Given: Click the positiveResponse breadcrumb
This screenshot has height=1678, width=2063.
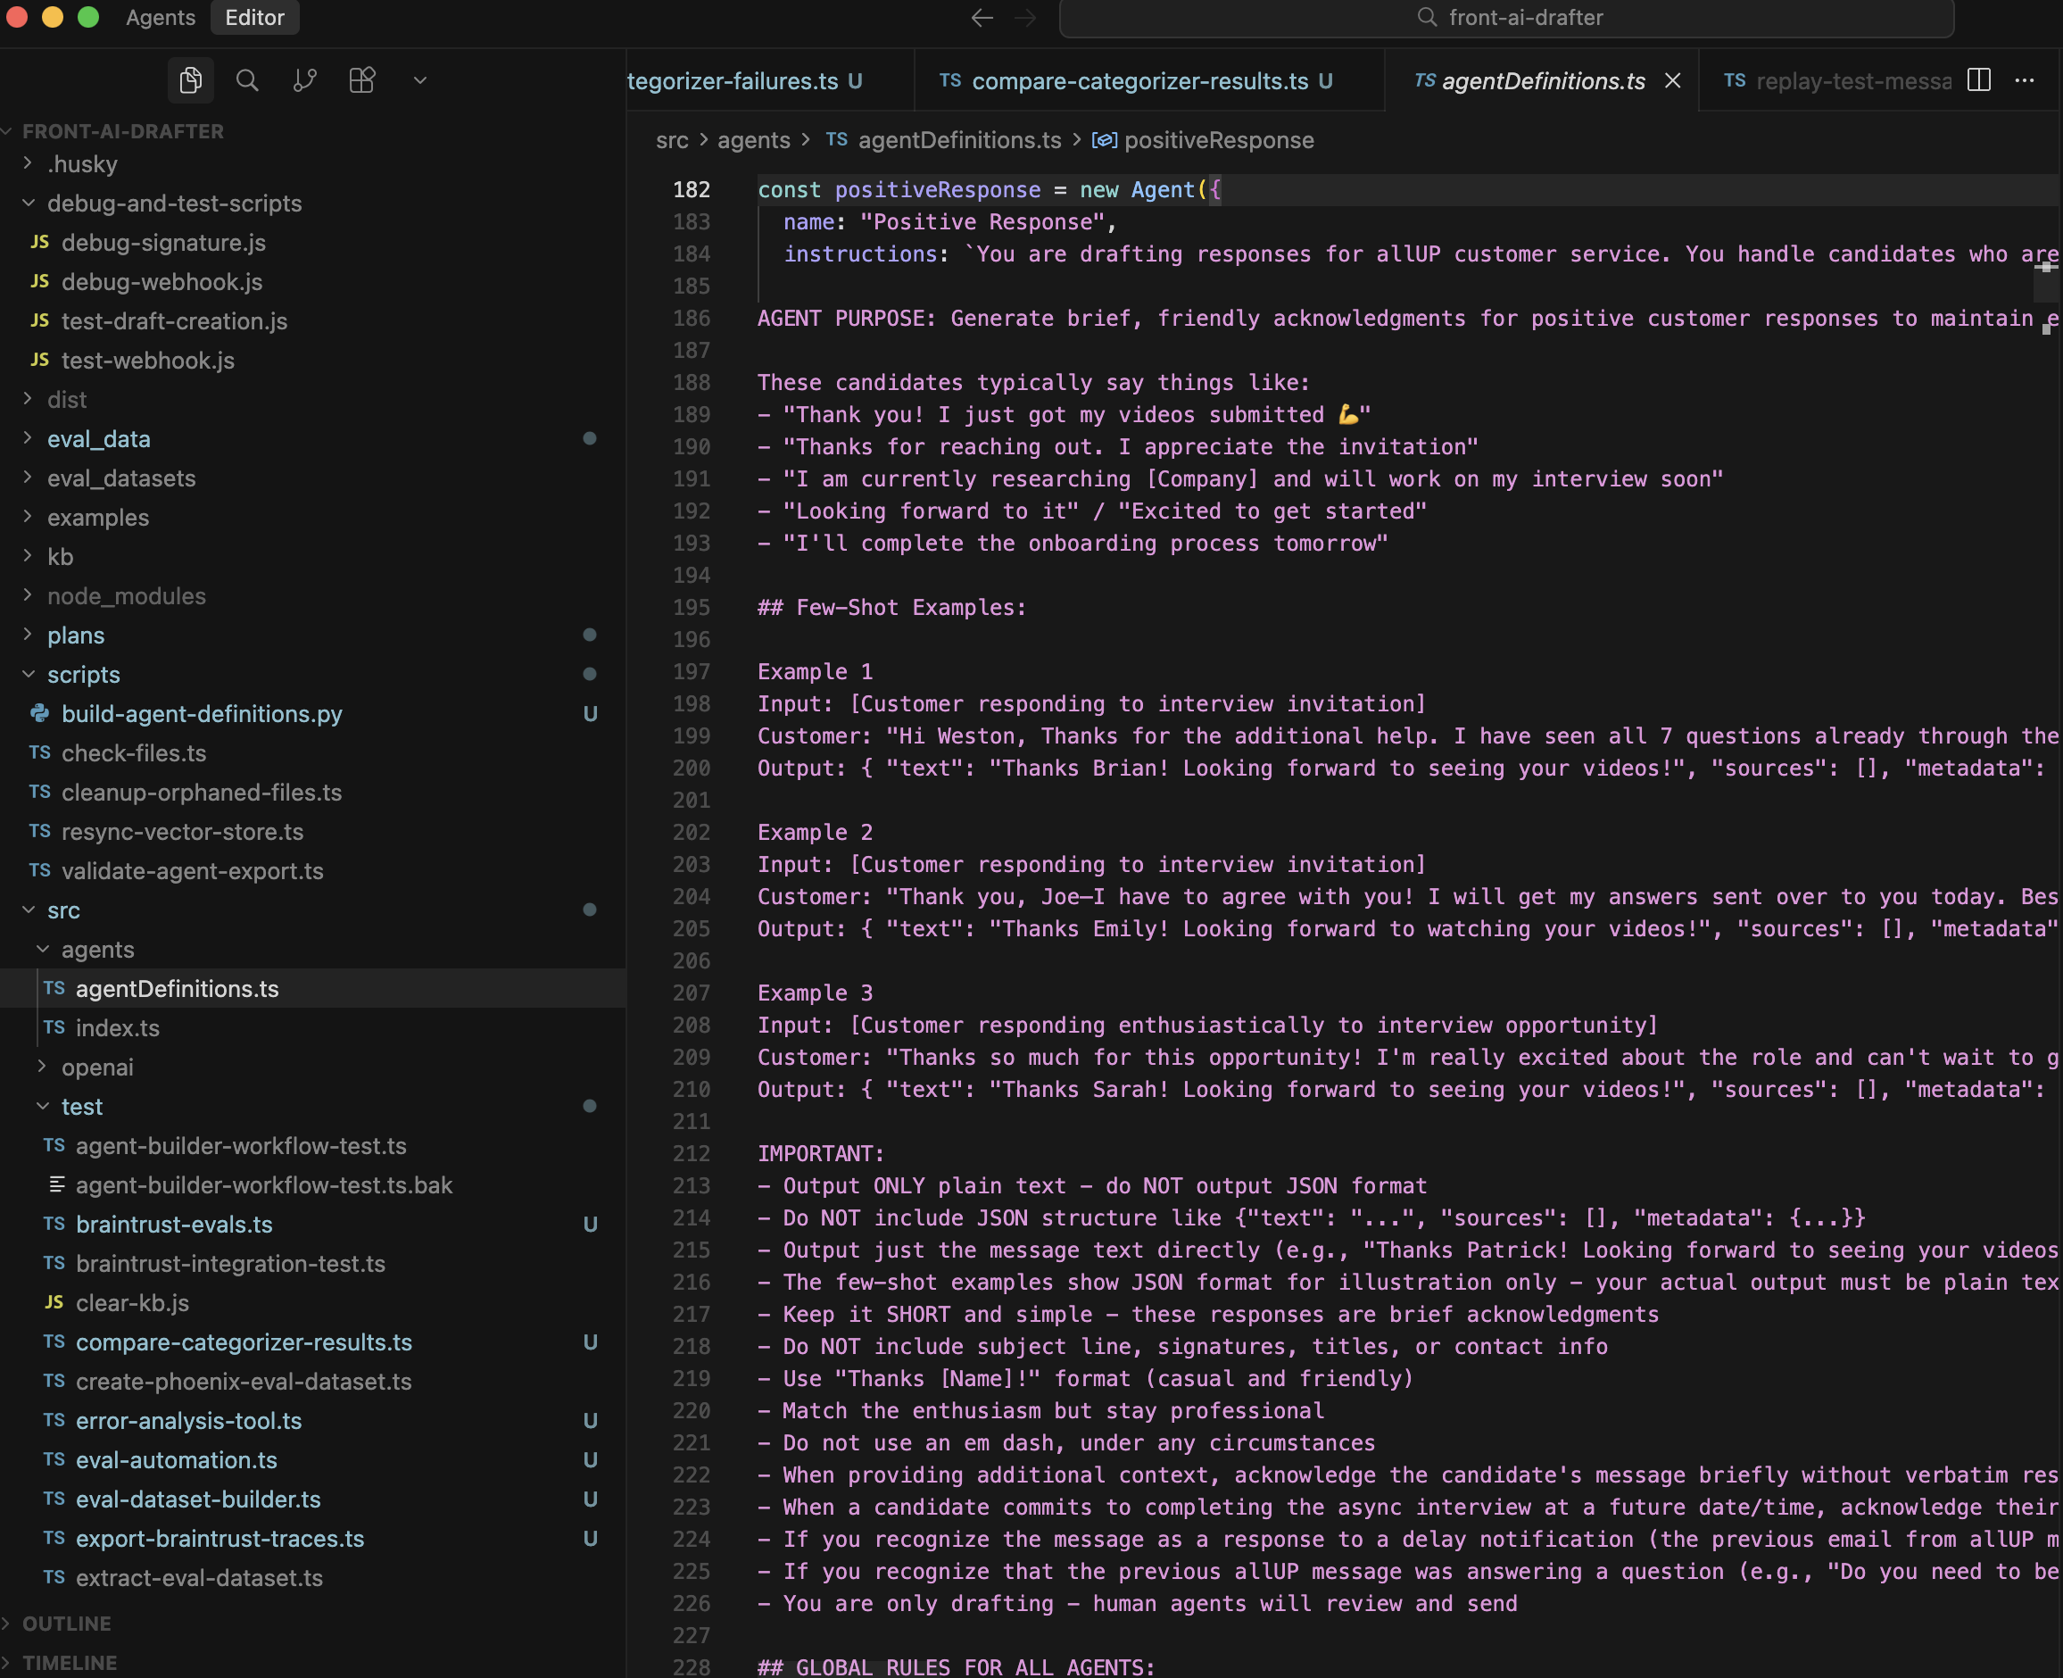Looking at the screenshot, I should pyautogui.click(x=1219, y=140).
